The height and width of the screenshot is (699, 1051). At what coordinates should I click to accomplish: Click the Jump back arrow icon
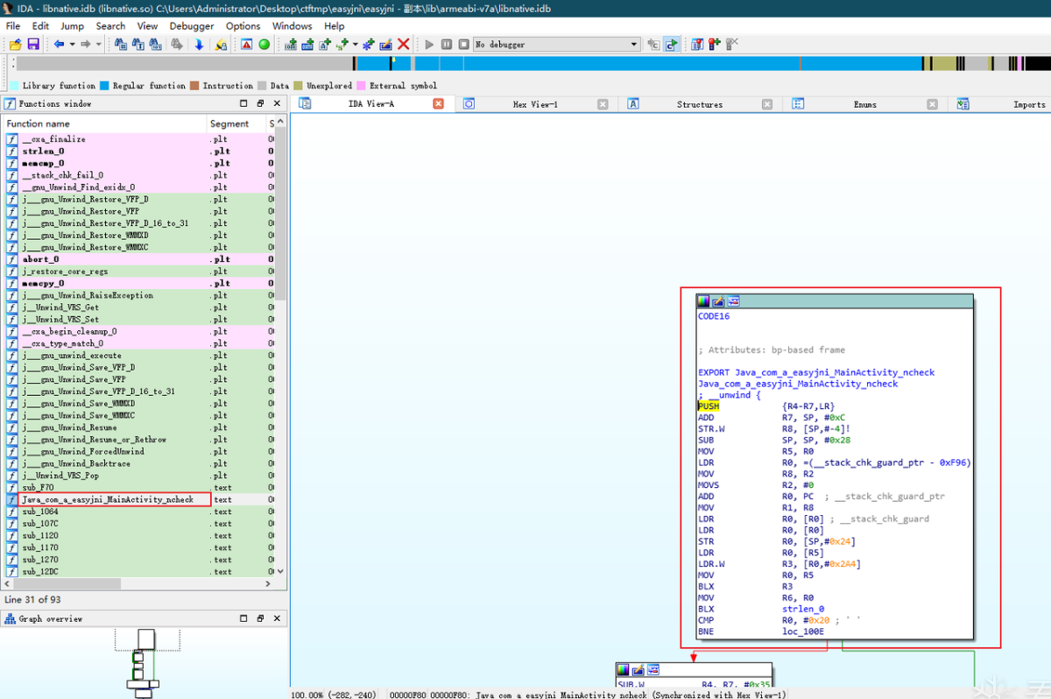58,44
